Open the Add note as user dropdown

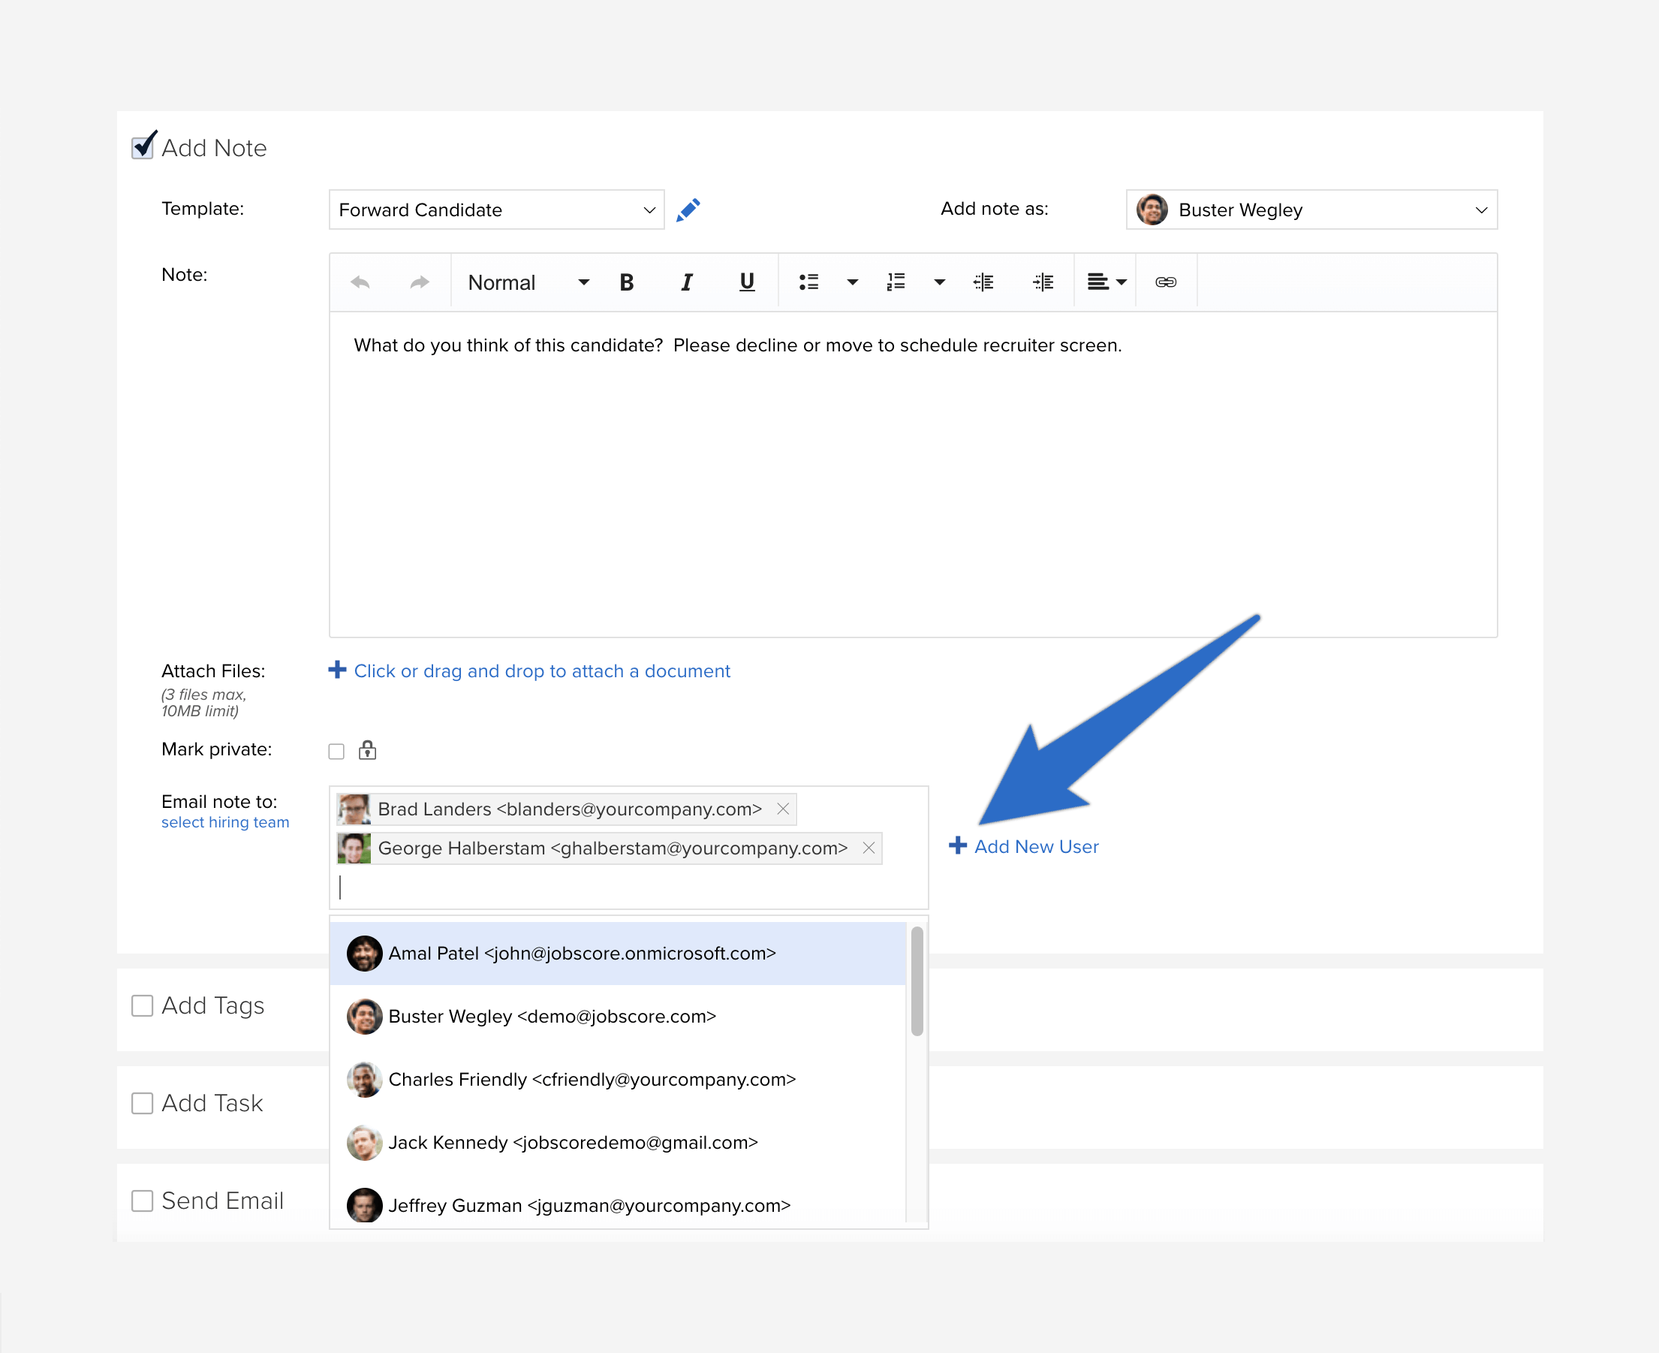pyautogui.click(x=1311, y=209)
